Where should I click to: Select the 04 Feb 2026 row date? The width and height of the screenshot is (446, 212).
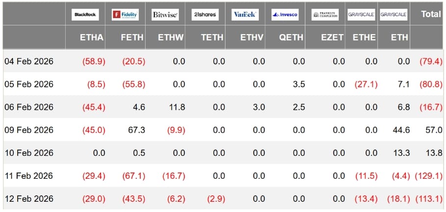click(x=29, y=61)
